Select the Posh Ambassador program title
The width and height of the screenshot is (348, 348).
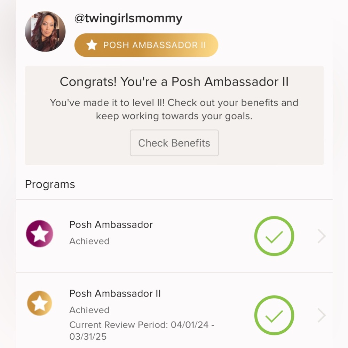pos(111,224)
